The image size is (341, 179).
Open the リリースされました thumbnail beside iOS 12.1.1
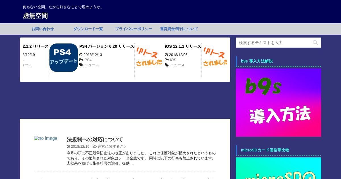(x=149, y=58)
